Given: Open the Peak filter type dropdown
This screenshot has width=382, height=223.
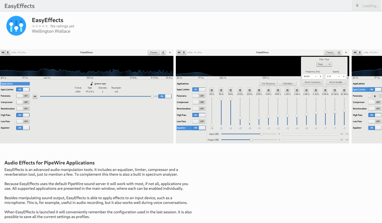Looking at the screenshot, I should (x=324, y=64).
